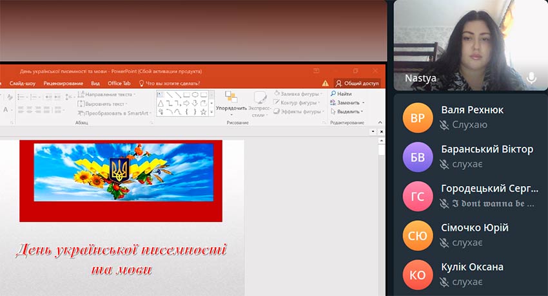The image size is (548, 296).
Task: Select the slide banner image with the Ukrainian trident
Action: (123, 171)
